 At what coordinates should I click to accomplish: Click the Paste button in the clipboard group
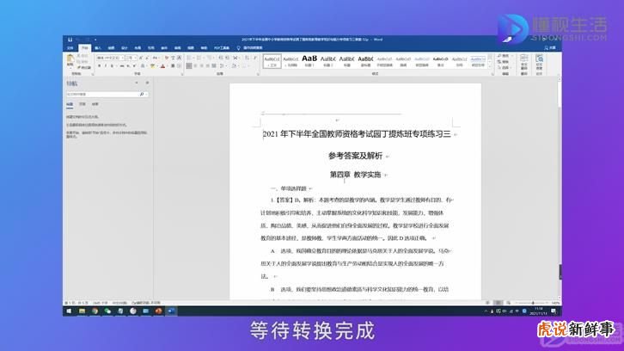click(x=70, y=60)
